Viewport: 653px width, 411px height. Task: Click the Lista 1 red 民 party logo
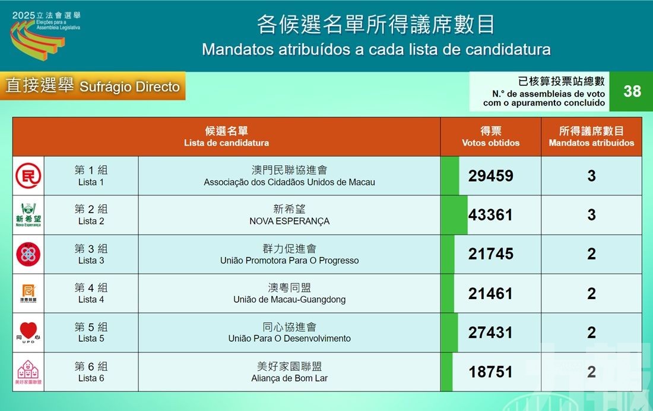point(28,176)
